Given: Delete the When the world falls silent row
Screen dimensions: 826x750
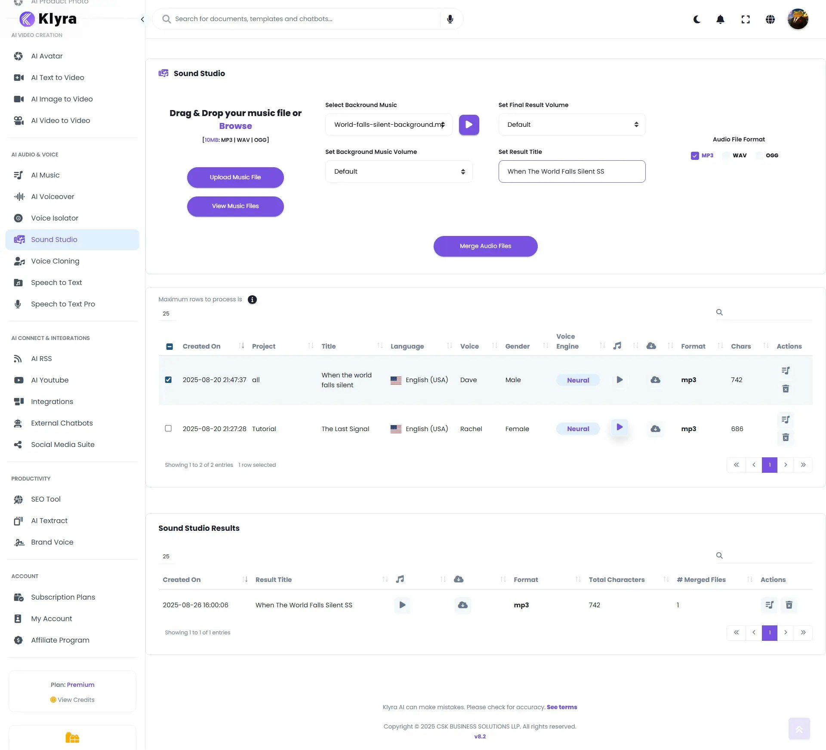Looking at the screenshot, I should [x=786, y=389].
